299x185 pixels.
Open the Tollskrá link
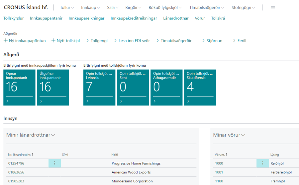[x=218, y=18]
